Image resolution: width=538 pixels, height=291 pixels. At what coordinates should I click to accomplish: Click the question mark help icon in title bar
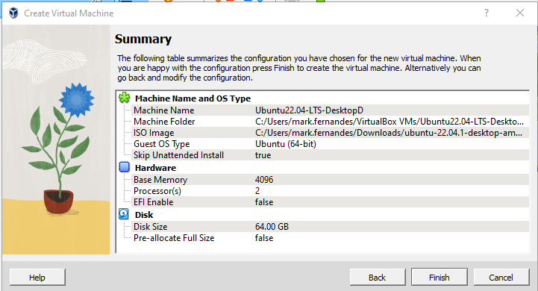point(487,13)
